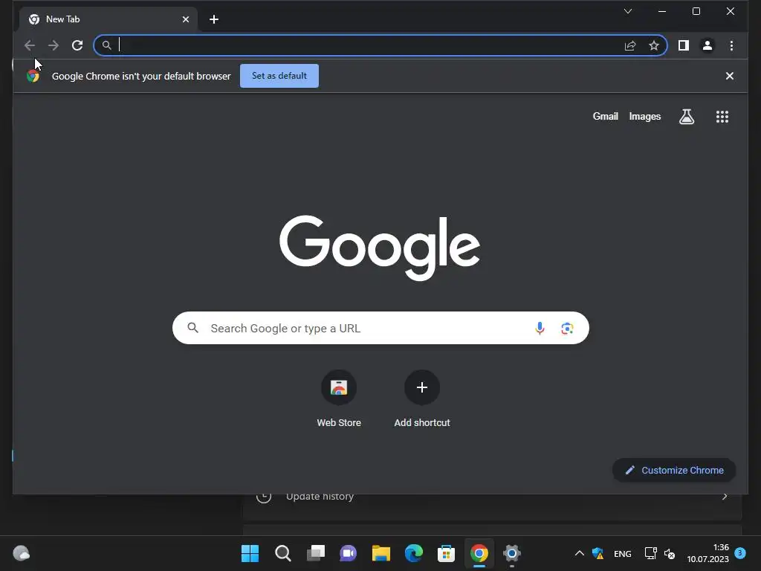Show hidden tray icons chevron

click(579, 553)
